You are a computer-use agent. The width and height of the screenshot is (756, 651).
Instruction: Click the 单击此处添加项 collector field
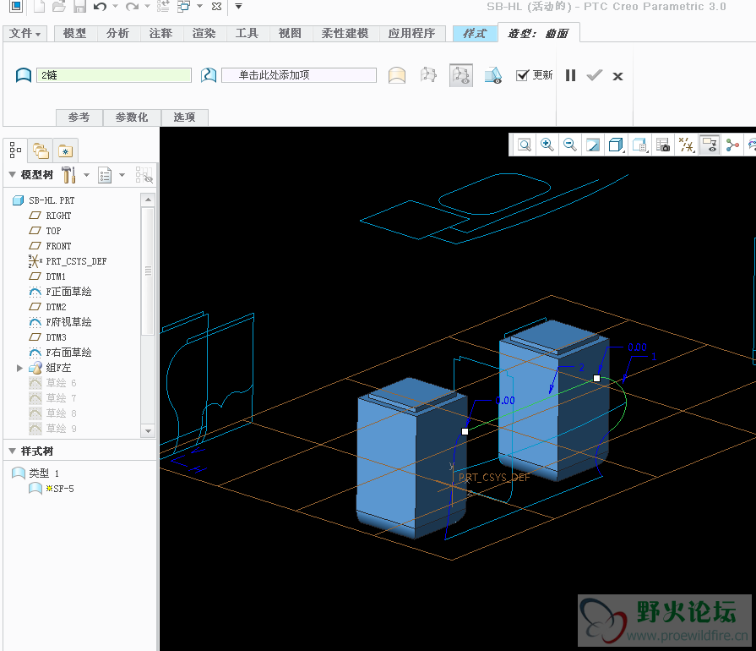point(299,75)
